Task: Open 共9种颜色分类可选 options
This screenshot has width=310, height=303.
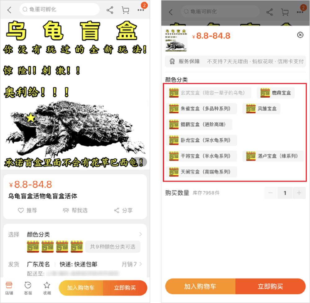Action: [x=113, y=247]
